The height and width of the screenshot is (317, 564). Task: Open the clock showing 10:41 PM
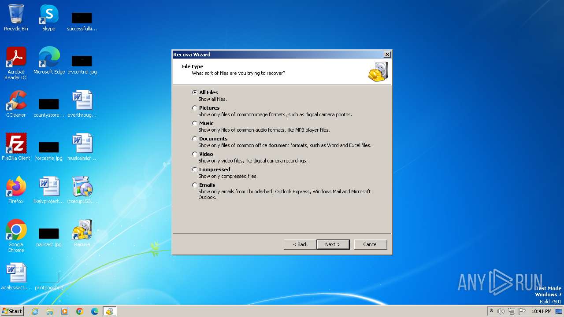click(x=541, y=311)
